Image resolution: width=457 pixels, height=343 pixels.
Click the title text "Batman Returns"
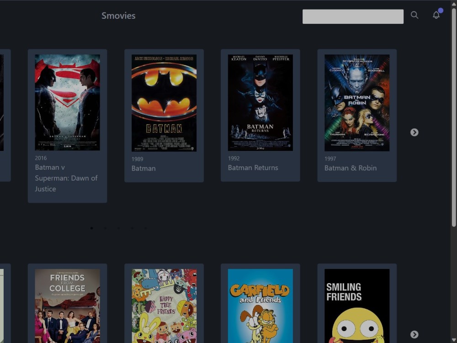253,168
